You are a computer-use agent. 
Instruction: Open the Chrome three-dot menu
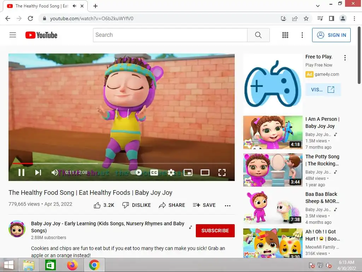point(354,18)
